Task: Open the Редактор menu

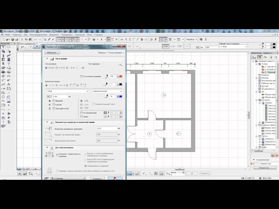Action: (x=17, y=35)
